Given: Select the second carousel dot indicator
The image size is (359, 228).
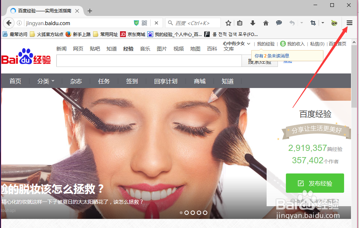Looking at the screenshot, I should 186,213.
